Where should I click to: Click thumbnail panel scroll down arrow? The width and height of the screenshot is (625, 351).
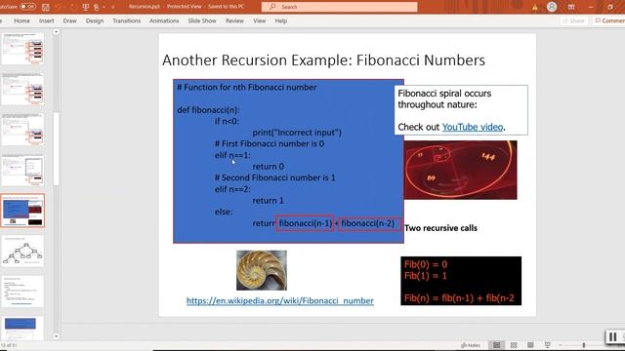(57, 336)
